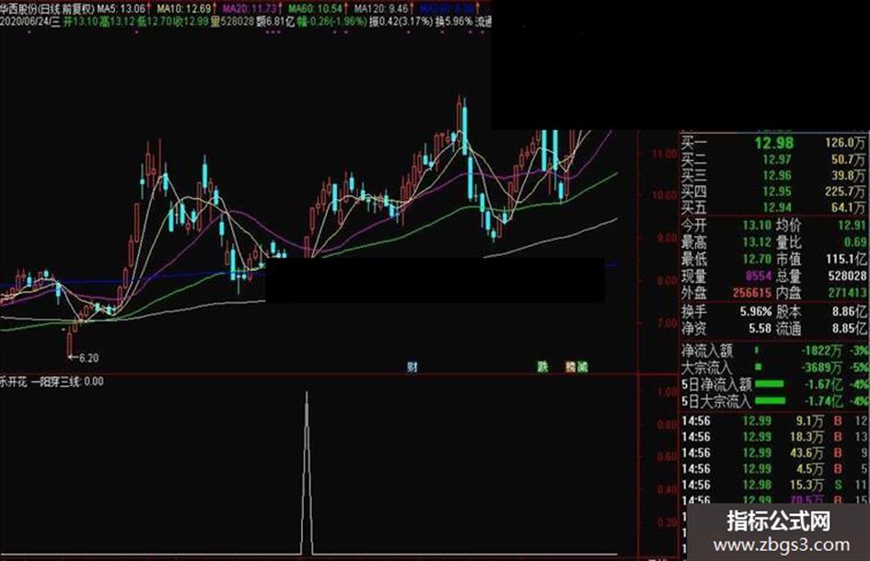Click the 总量 528028 value
Image resolution: width=870 pixels, height=561 pixels.
pyautogui.click(x=847, y=276)
